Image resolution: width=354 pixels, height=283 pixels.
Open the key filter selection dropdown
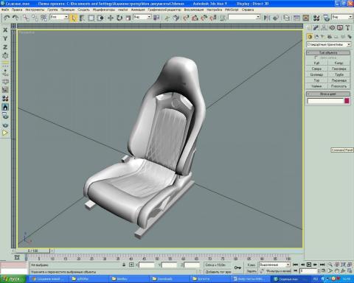pos(274,265)
